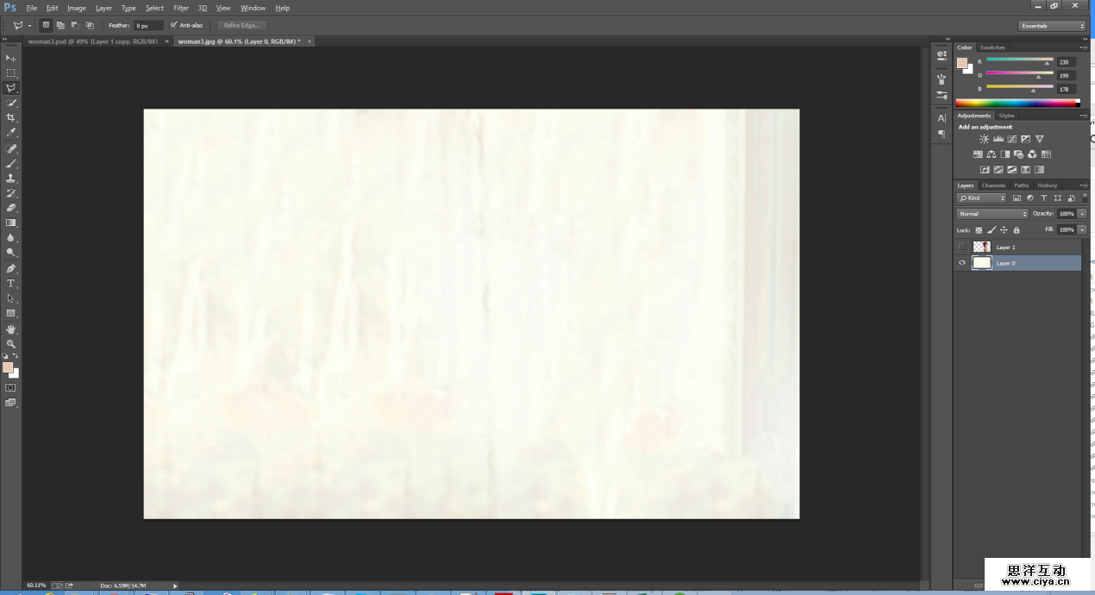Expand the Essentials workspace dropdown

(1052, 26)
